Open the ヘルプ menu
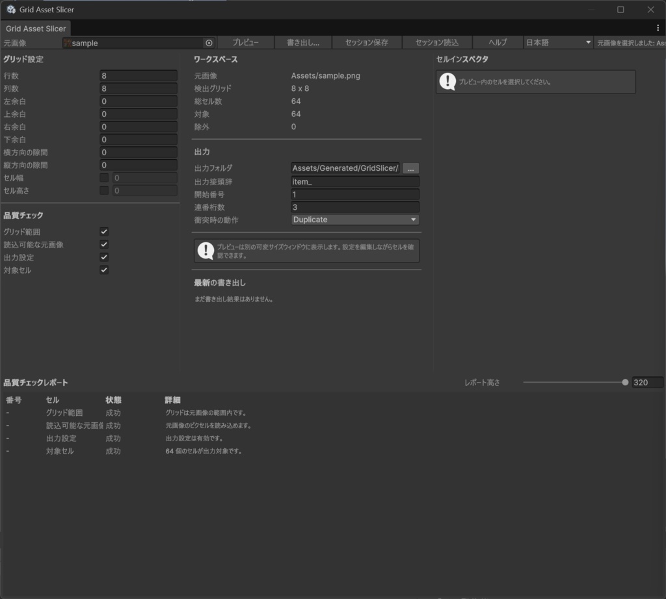Image resolution: width=666 pixels, height=599 pixels. coord(497,42)
